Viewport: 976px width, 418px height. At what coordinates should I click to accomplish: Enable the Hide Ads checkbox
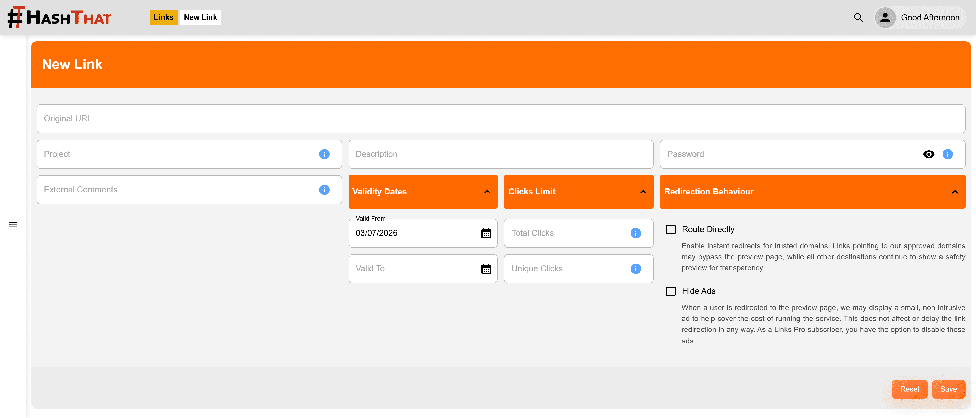[671, 291]
